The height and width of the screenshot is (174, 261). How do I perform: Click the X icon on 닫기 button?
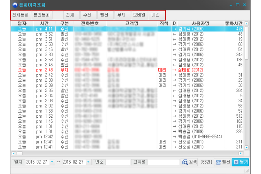[x=236, y=162]
